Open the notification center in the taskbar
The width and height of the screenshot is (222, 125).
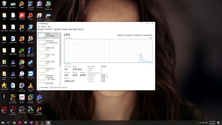tap(218, 123)
